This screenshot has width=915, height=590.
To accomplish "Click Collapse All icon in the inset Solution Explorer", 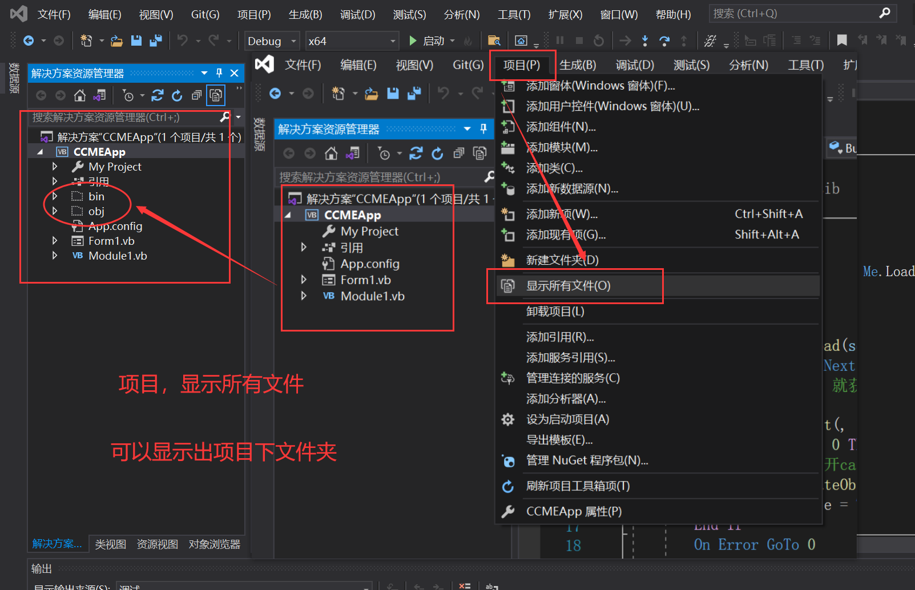I will (x=459, y=153).
